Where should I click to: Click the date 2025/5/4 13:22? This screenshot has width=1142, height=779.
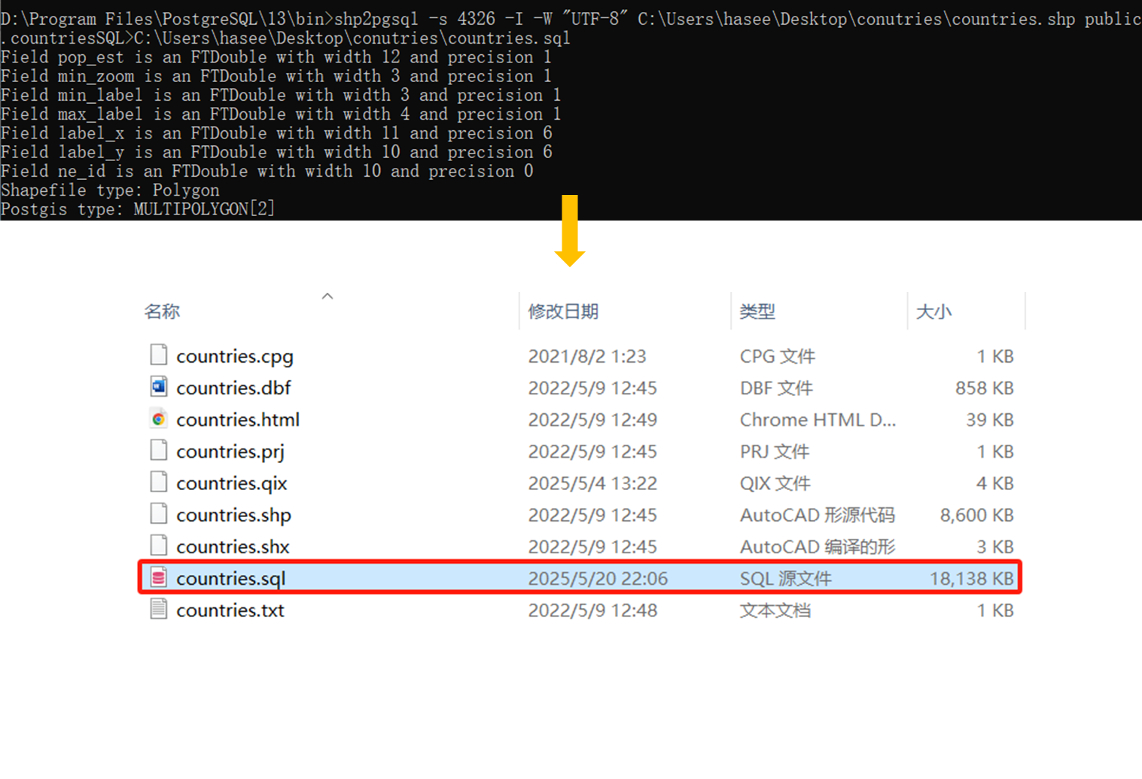point(592,483)
